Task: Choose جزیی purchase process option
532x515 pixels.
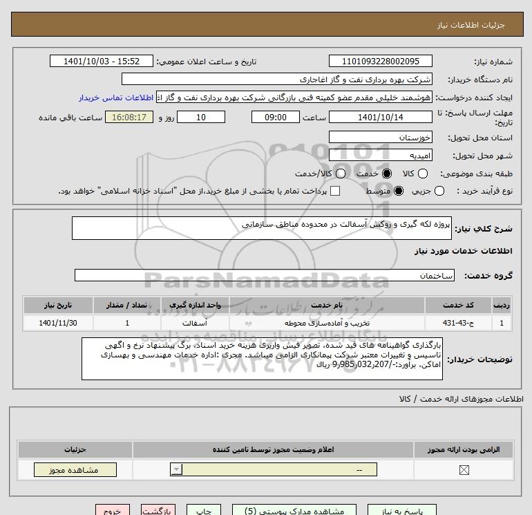Action: click(439, 191)
